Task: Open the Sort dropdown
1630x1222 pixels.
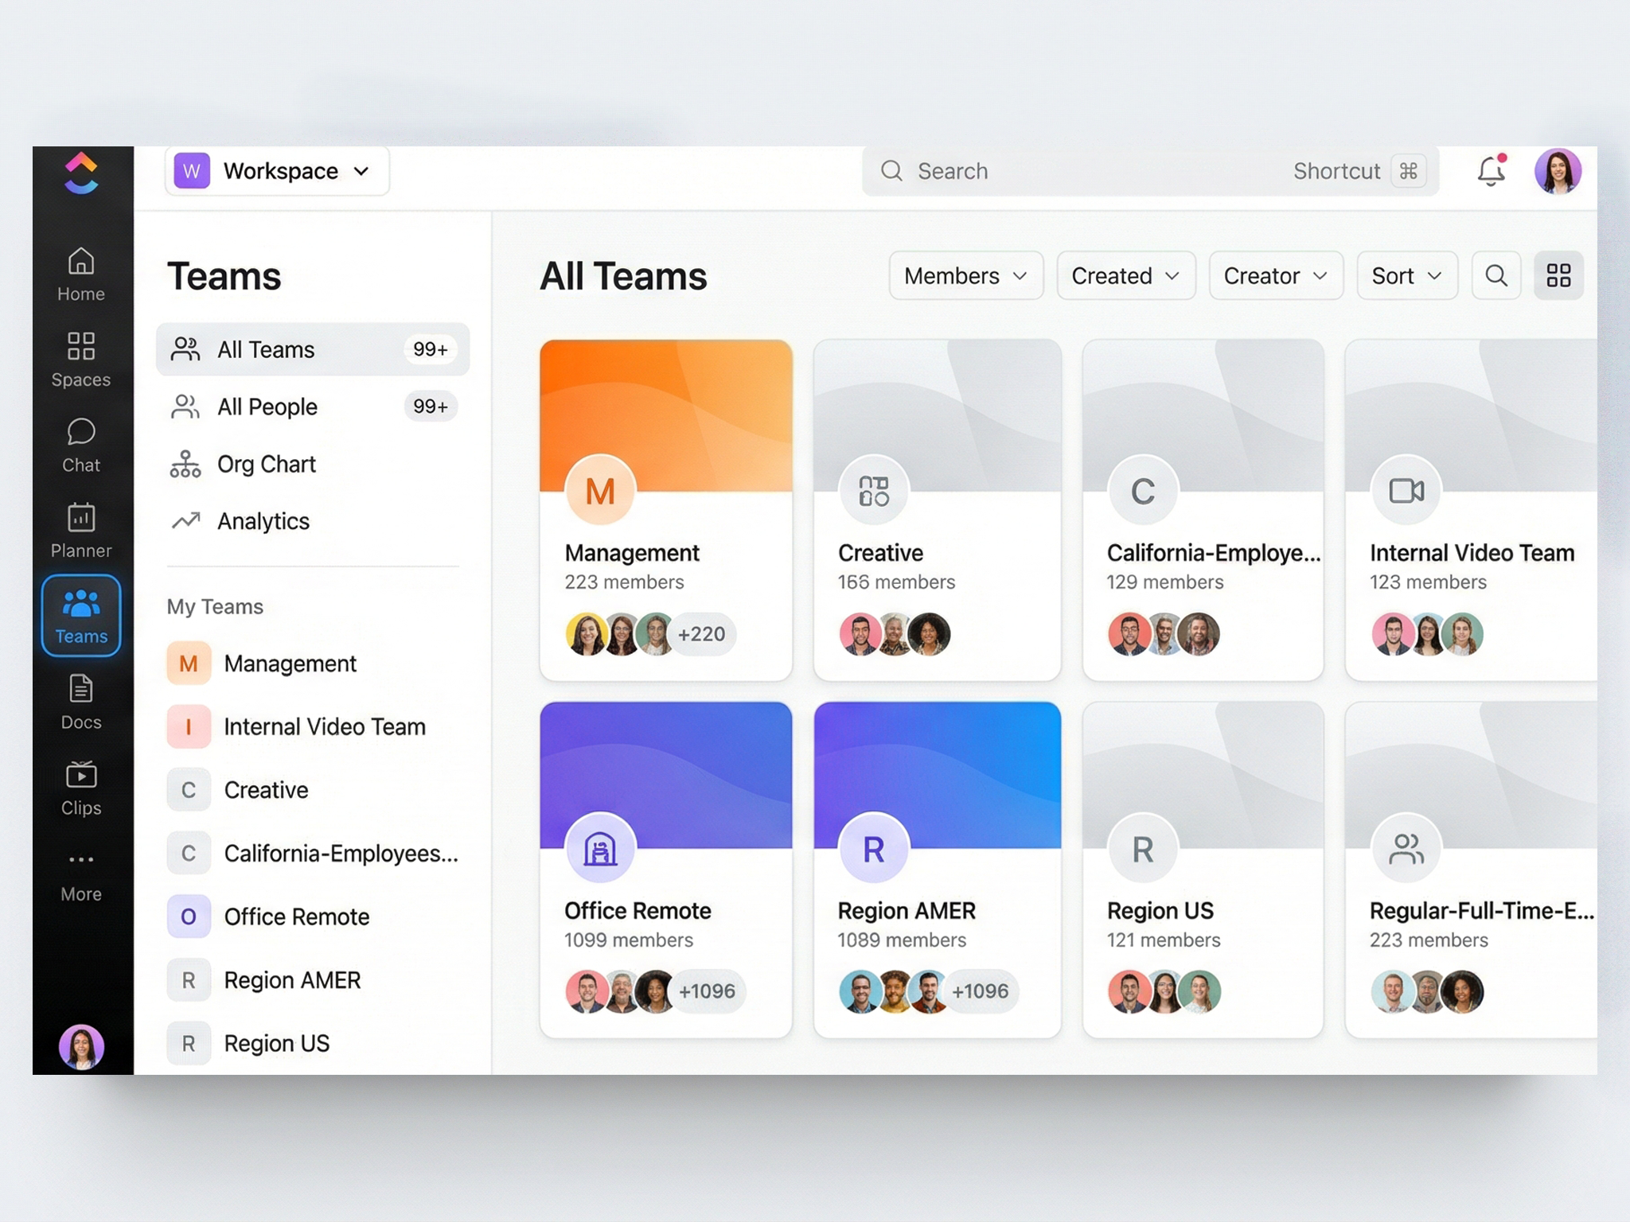Action: tap(1406, 276)
